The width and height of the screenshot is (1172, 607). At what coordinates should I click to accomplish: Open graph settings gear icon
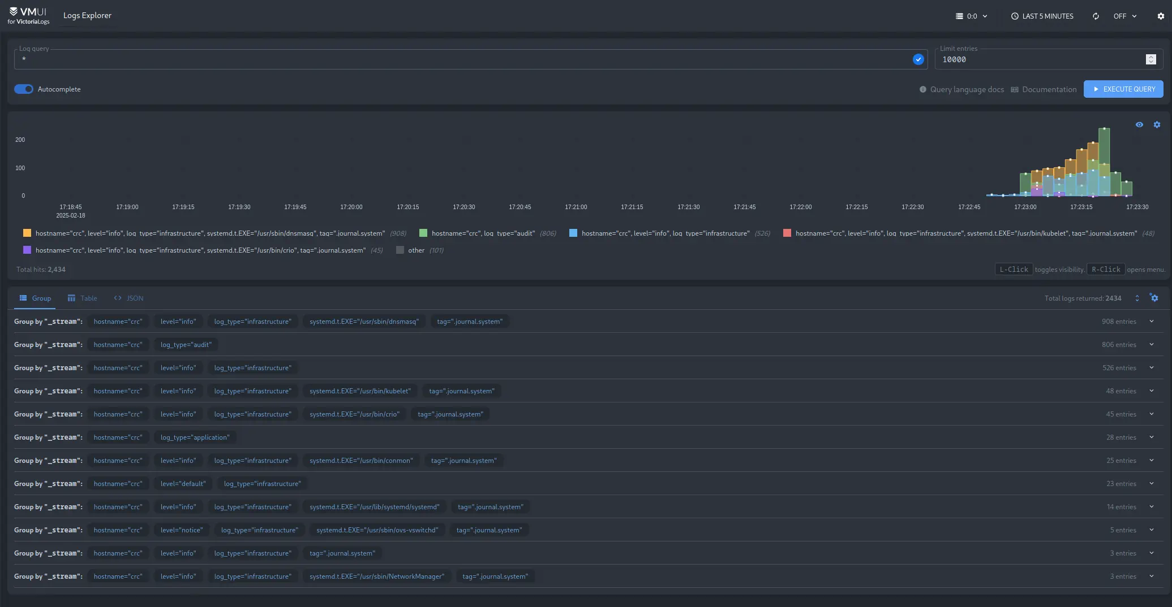(x=1157, y=125)
